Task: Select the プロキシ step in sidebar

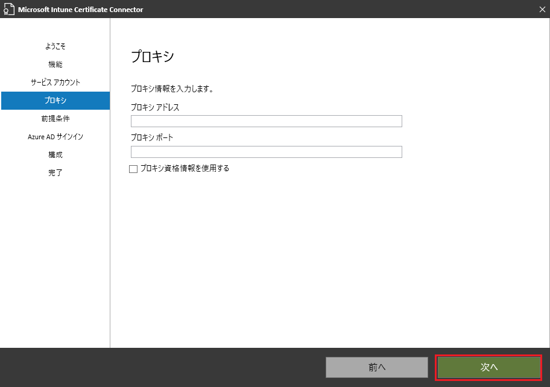Action: 55,101
